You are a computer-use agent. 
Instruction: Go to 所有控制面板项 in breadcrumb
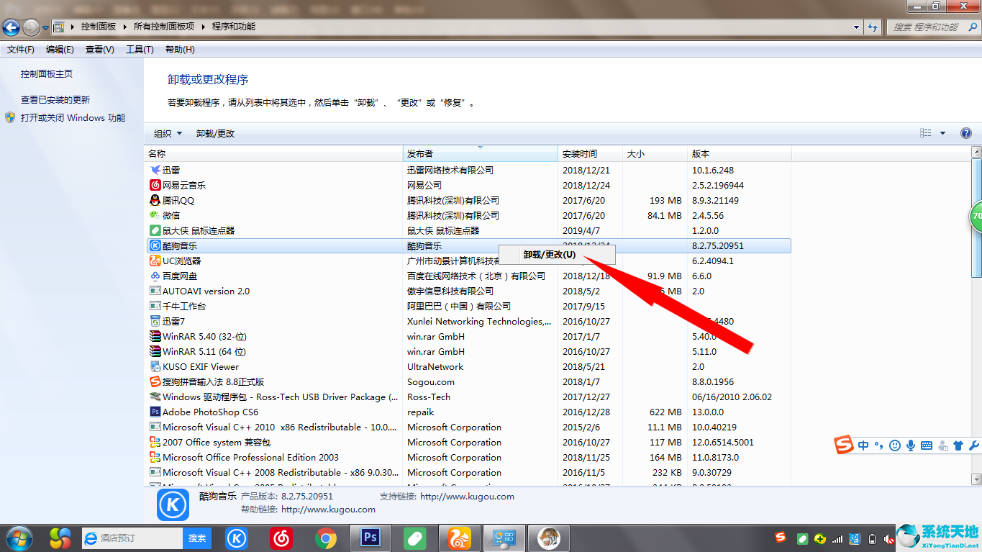[164, 27]
